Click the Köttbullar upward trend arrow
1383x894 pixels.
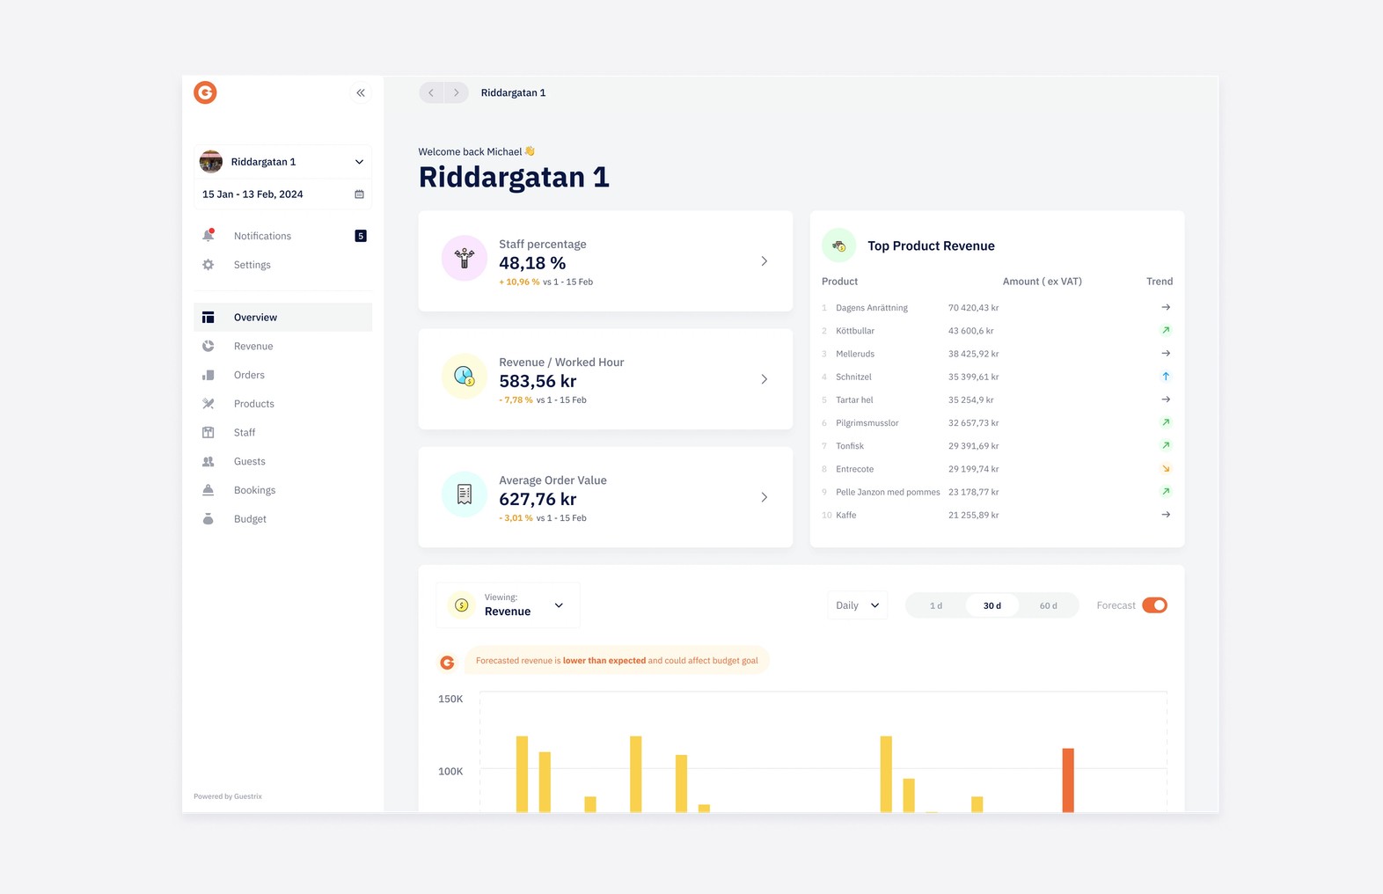[x=1166, y=331]
